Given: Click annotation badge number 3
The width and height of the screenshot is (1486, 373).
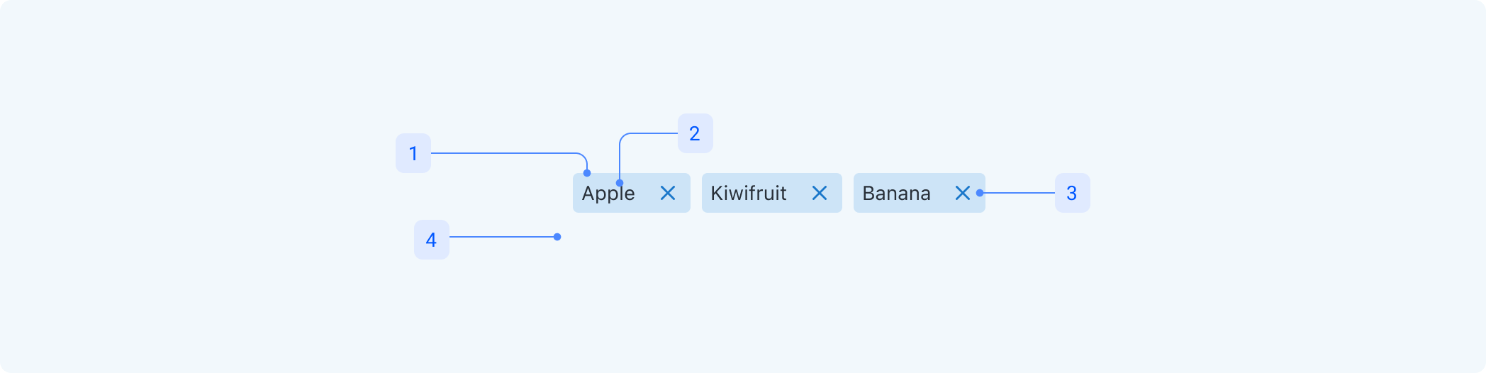Looking at the screenshot, I should 1073,193.
